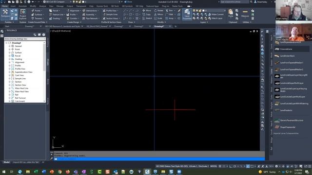The image size is (312, 175).
Task: Expand the Profile View settings tree node
Action: click(9, 69)
